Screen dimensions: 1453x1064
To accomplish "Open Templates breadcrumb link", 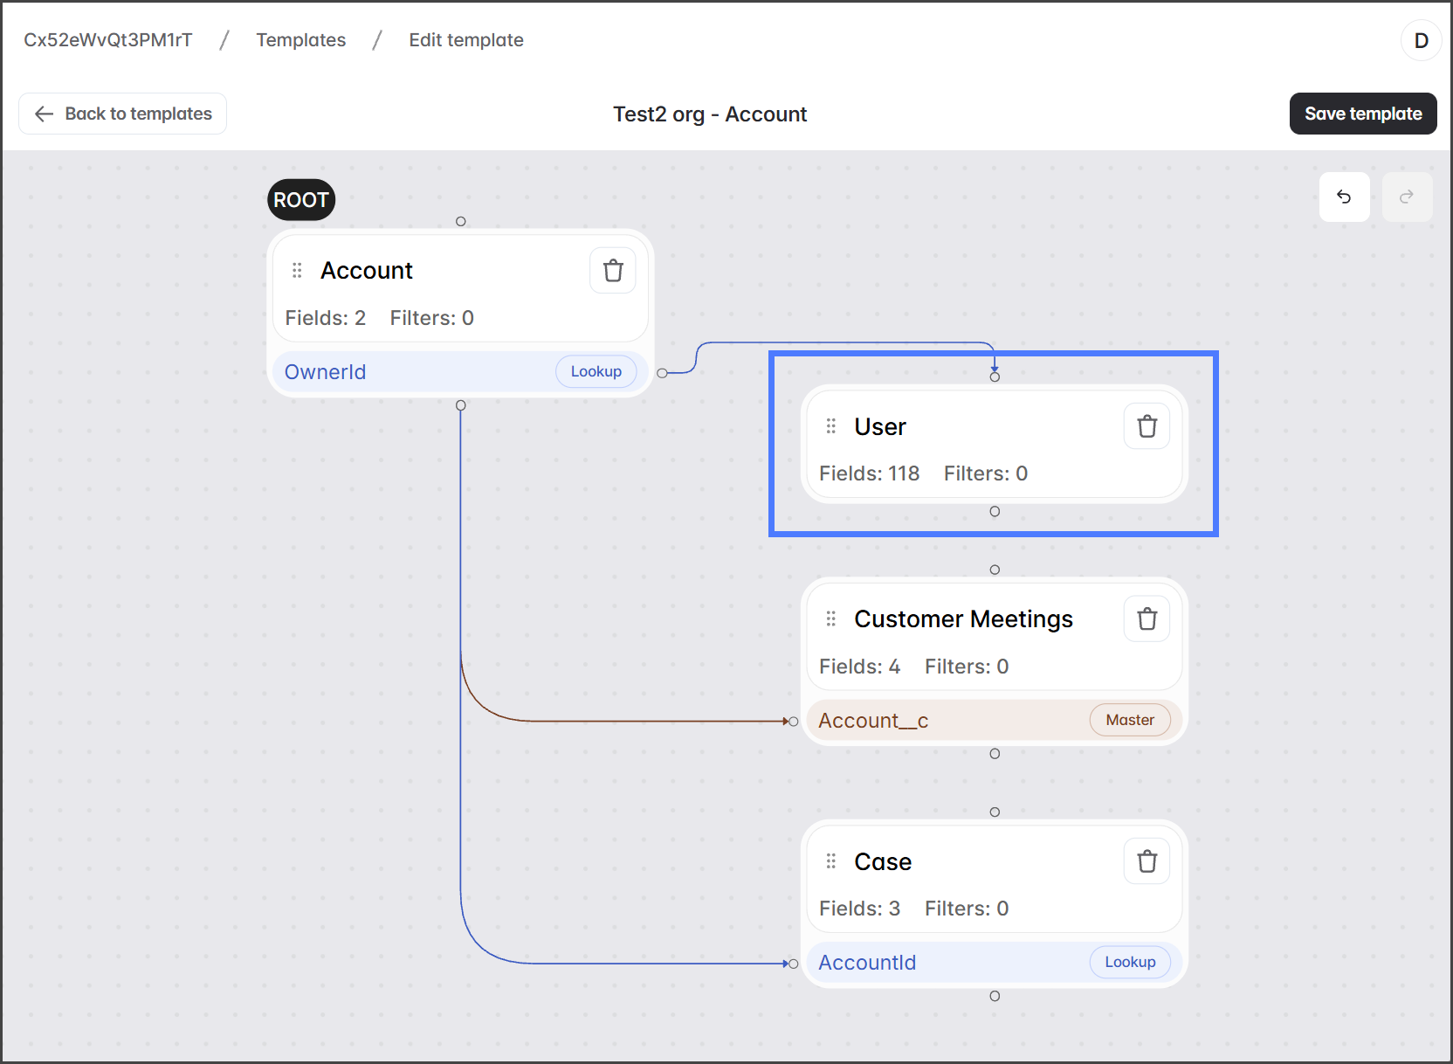I will (x=300, y=40).
